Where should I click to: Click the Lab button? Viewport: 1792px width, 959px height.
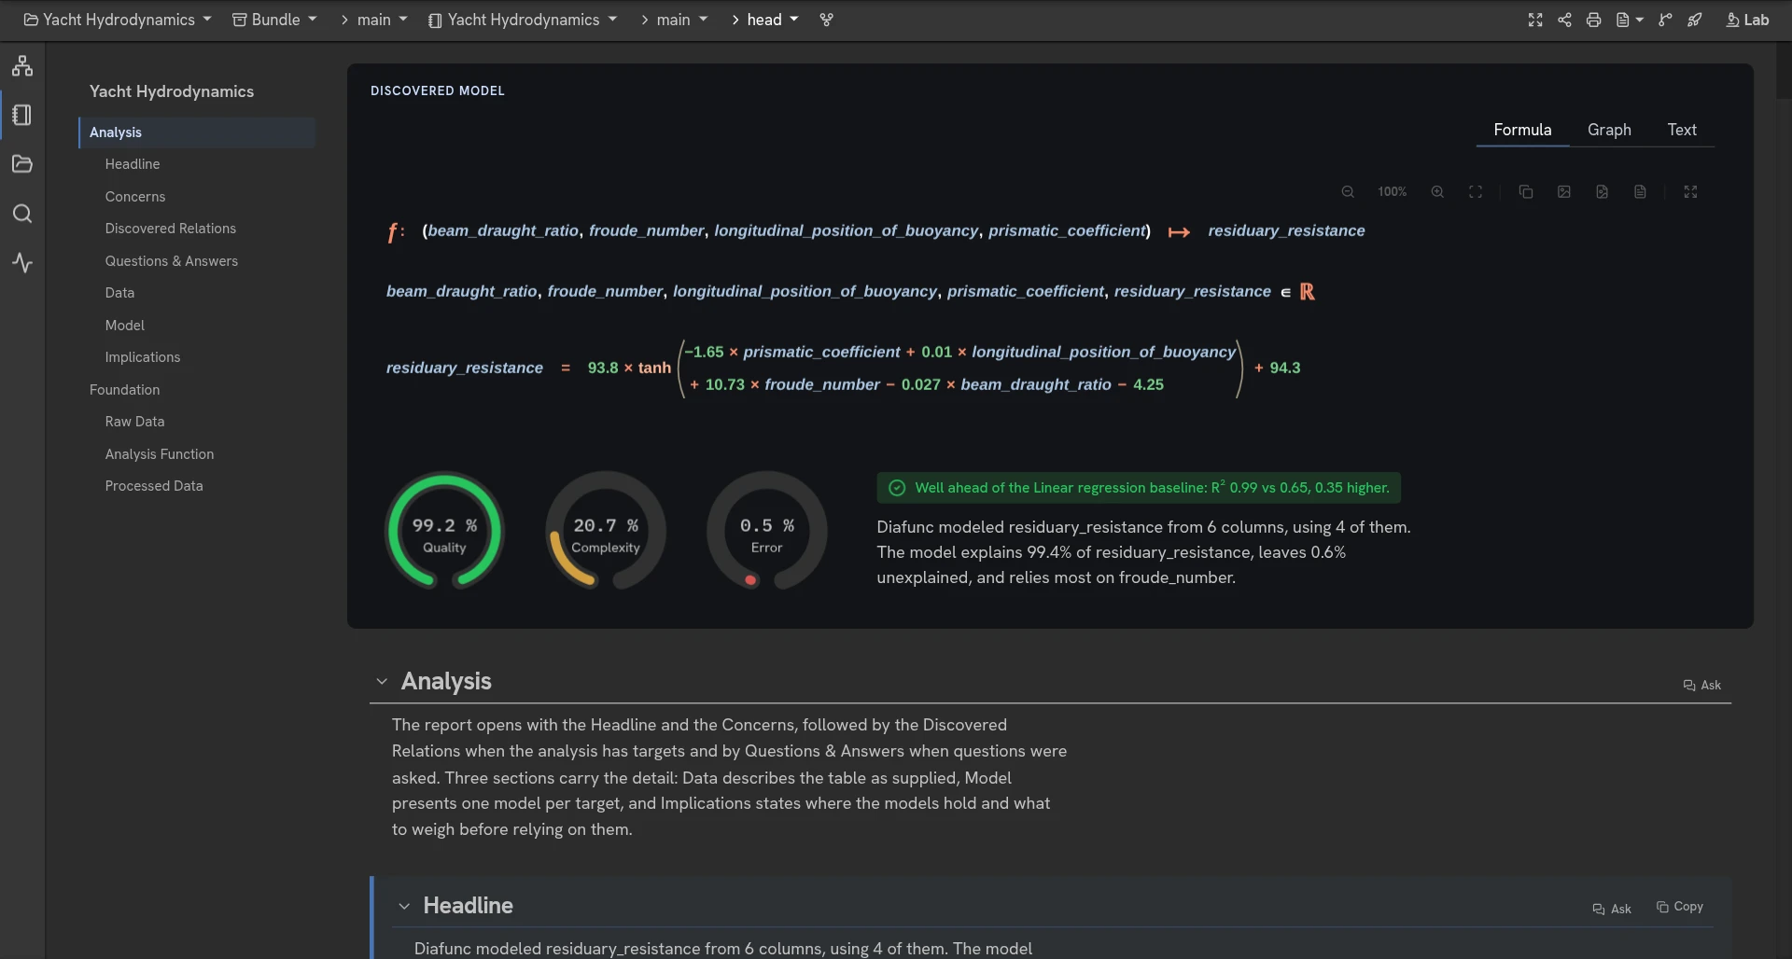coord(1747,20)
